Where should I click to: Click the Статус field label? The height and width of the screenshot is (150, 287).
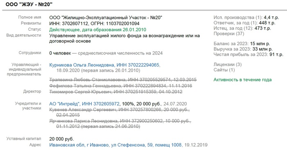point(34,29)
